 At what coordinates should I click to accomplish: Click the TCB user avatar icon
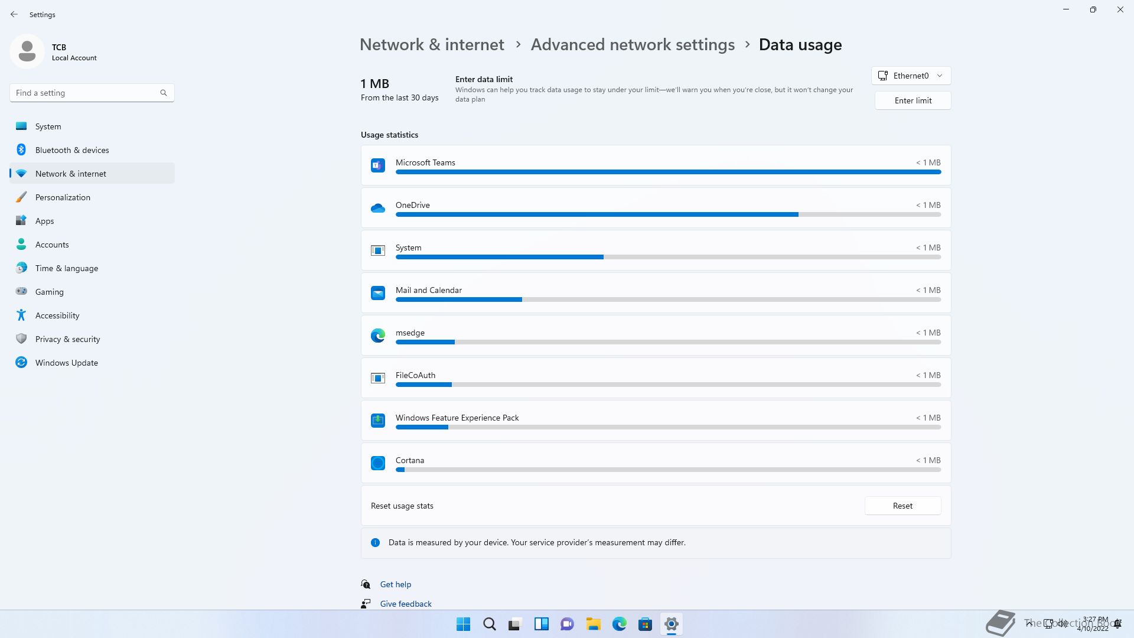[x=27, y=51]
